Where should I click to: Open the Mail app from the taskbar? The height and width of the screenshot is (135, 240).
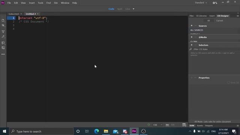point(115,131)
